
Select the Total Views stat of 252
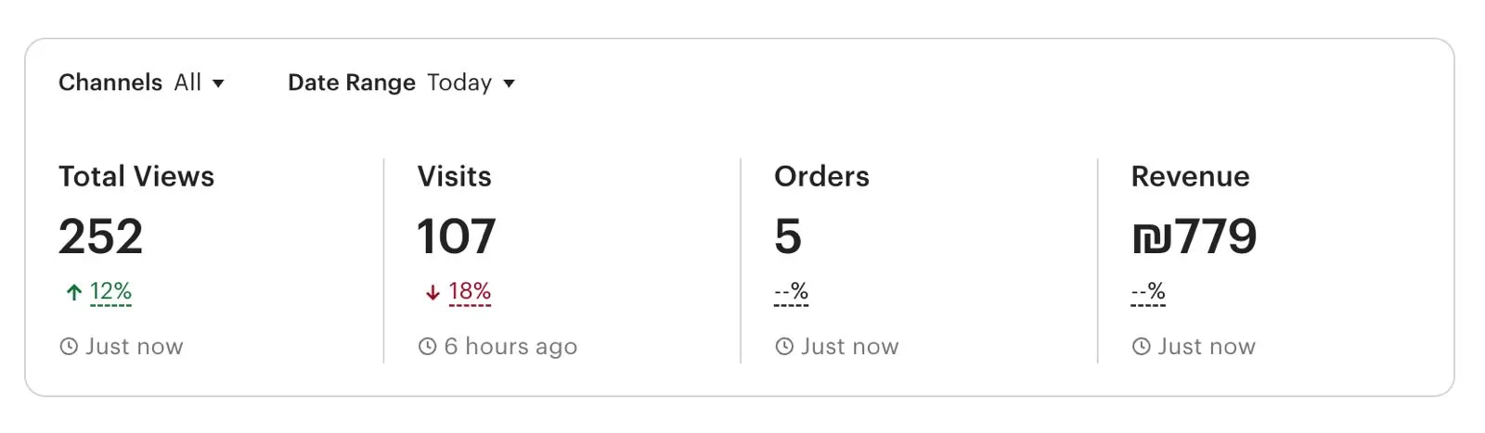tap(100, 236)
